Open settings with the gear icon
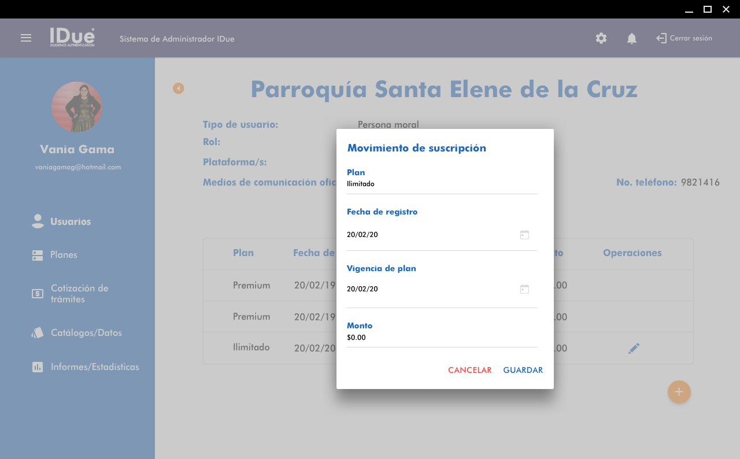This screenshot has width=740, height=459. pos(601,39)
